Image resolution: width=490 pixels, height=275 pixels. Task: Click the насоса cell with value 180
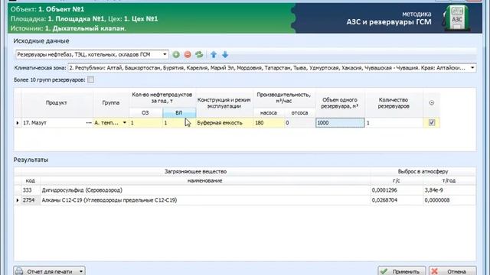click(x=269, y=123)
